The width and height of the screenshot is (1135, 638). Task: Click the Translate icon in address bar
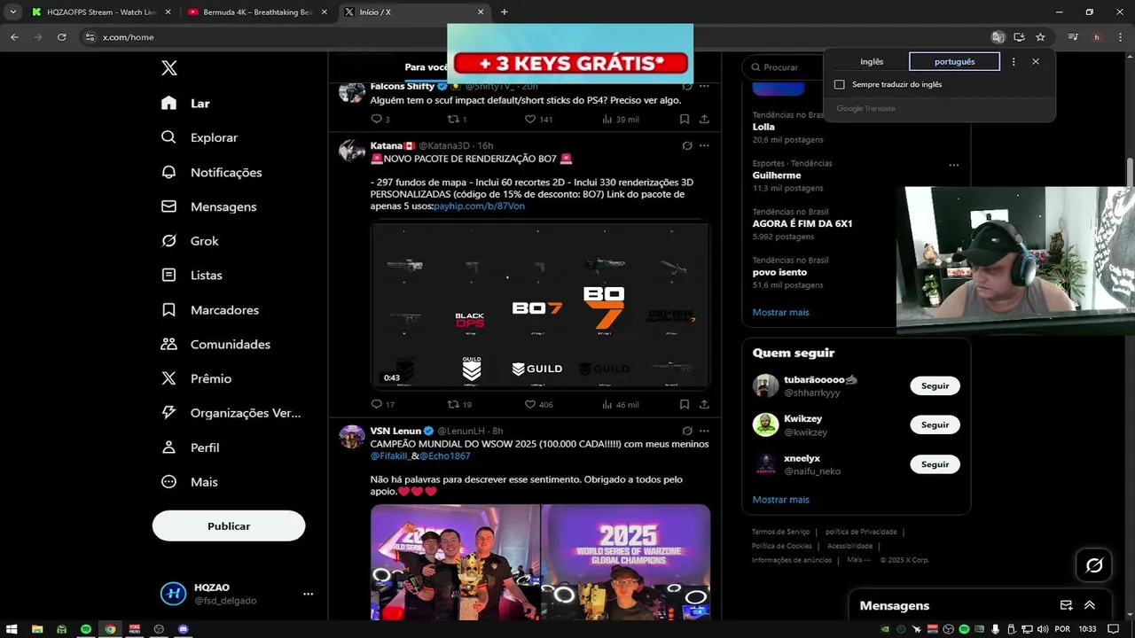998,37
